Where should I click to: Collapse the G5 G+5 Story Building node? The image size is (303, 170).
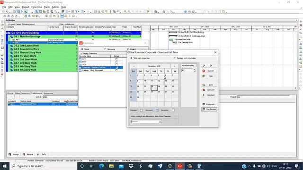click(x=7, y=33)
